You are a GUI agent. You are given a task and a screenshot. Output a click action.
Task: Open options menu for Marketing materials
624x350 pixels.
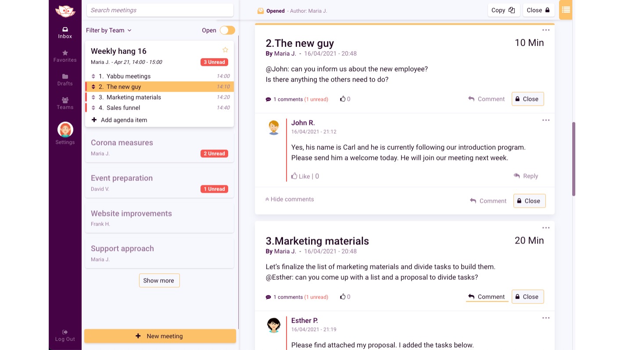[x=546, y=228]
